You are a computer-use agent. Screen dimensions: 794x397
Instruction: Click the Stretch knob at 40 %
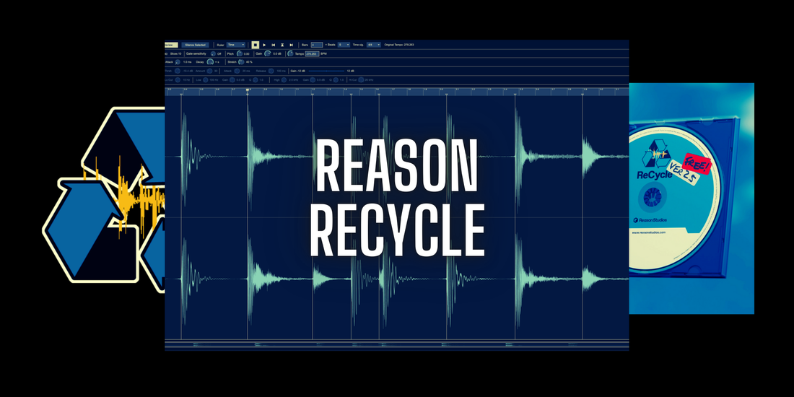241,62
